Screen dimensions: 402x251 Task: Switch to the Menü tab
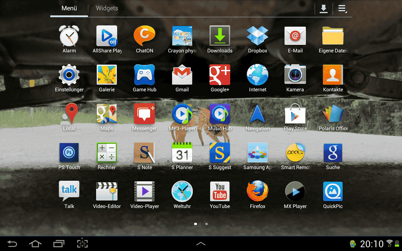point(69,8)
